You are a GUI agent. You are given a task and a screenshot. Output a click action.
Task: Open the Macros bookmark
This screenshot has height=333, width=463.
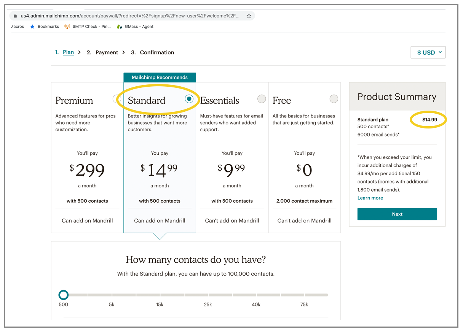coord(18,27)
